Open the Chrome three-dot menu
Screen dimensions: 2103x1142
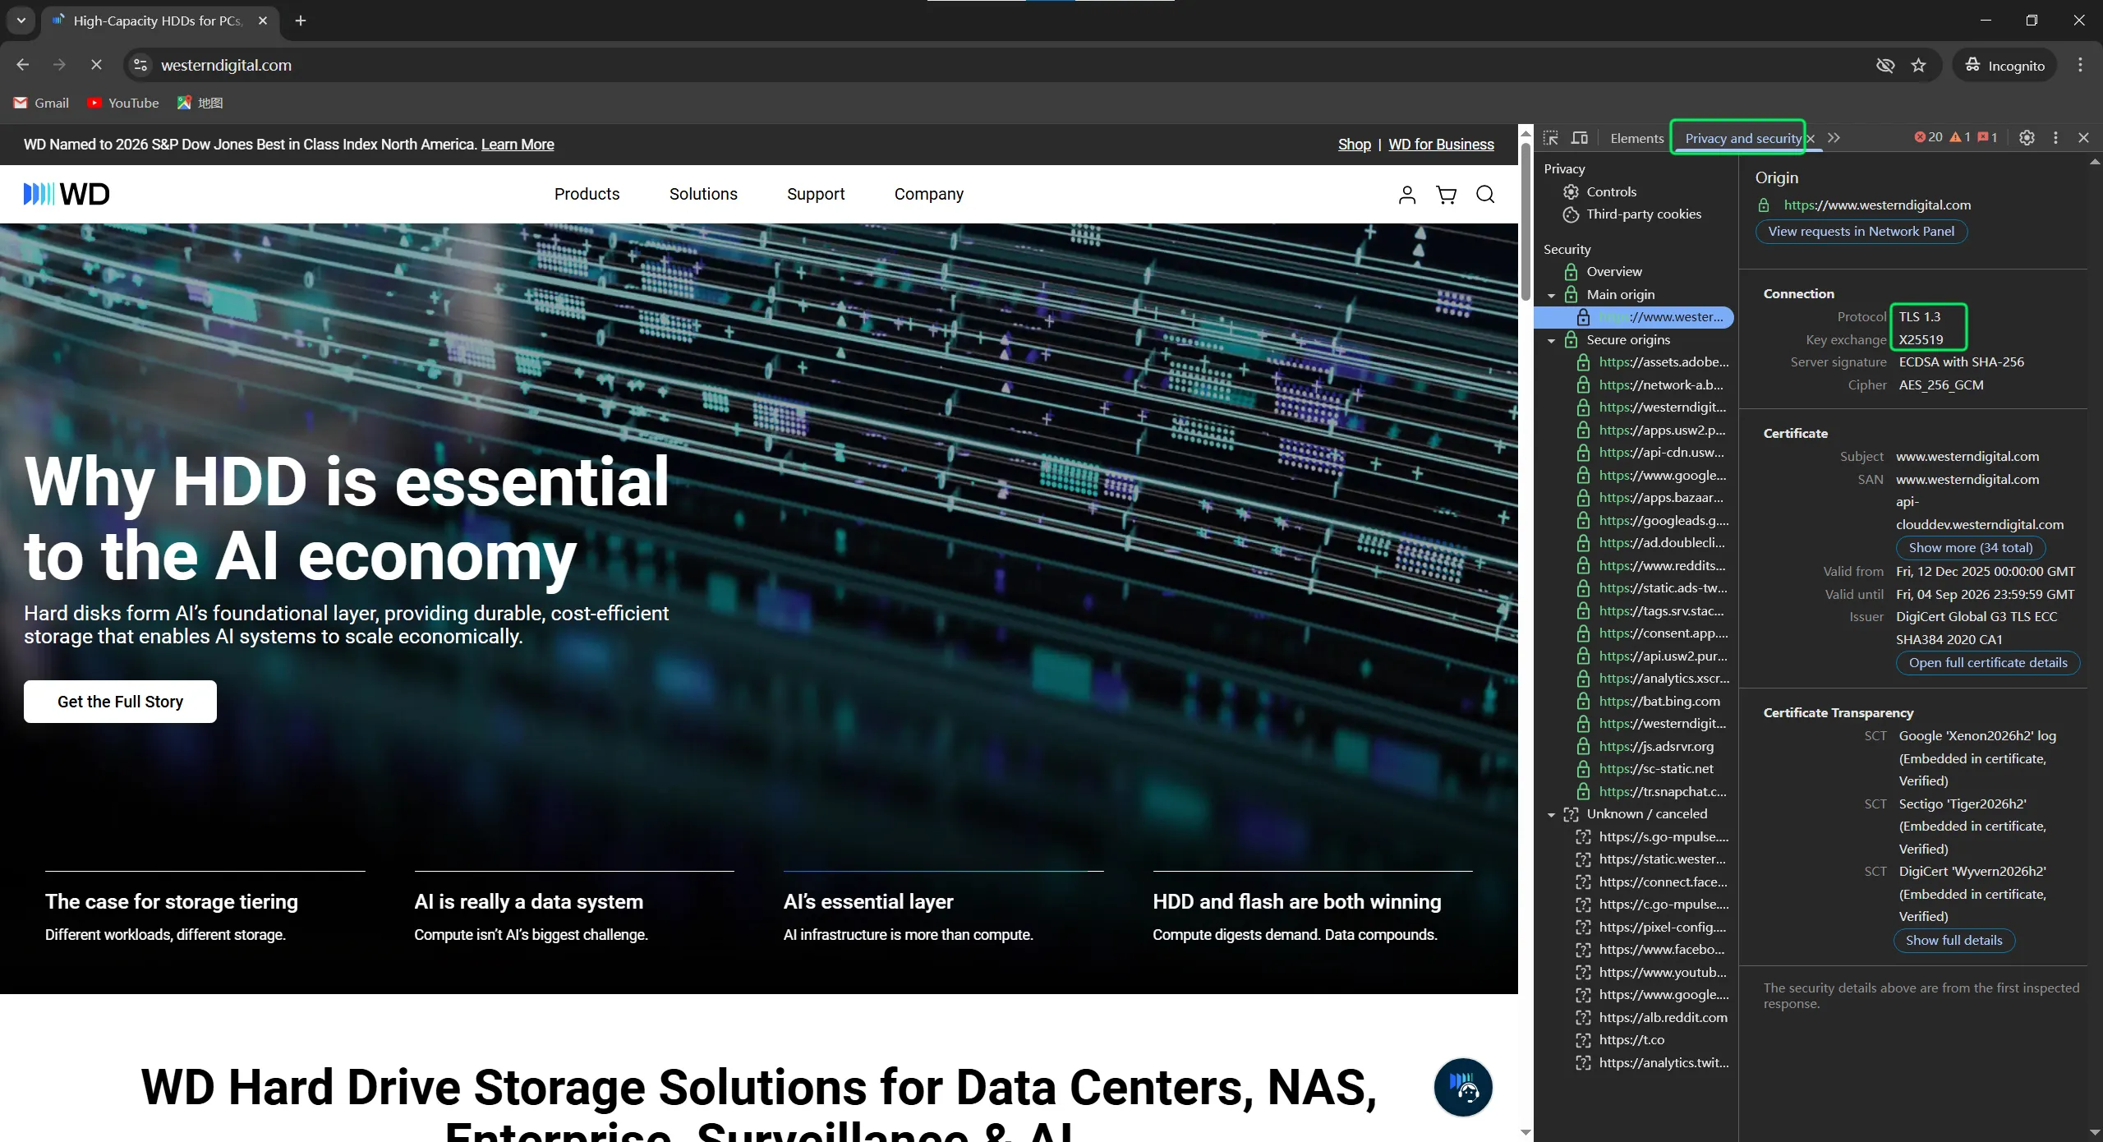2080,65
